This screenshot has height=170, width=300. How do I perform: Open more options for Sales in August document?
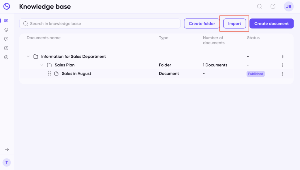point(282,74)
